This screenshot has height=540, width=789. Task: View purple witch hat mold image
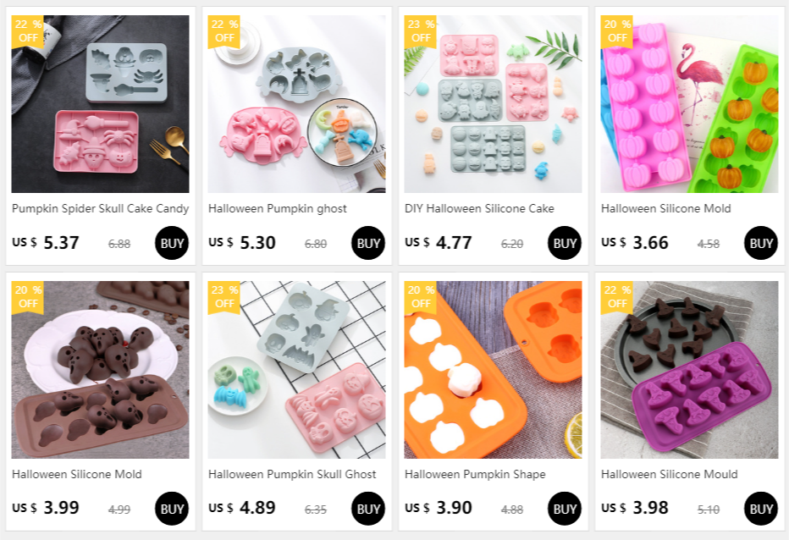pyautogui.click(x=689, y=369)
